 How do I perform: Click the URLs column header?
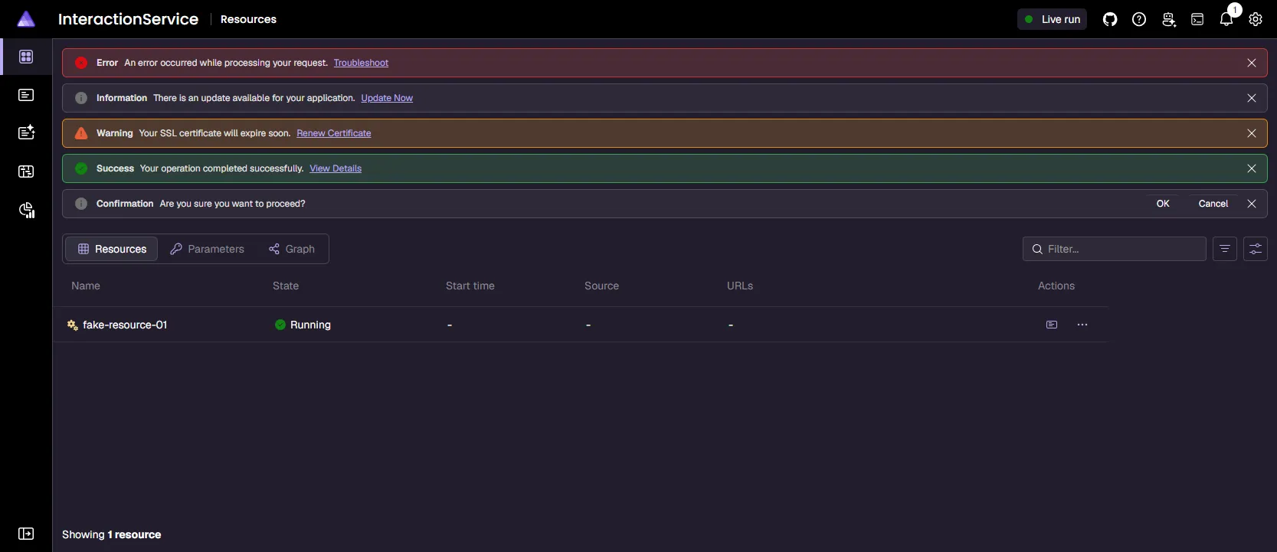(740, 286)
